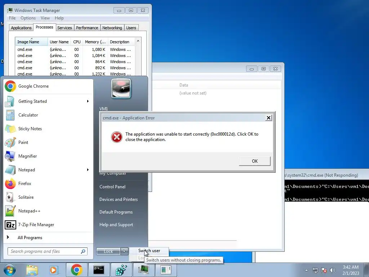Open Sticky Notes from Start menu
The width and height of the screenshot is (369, 277).
48,129
